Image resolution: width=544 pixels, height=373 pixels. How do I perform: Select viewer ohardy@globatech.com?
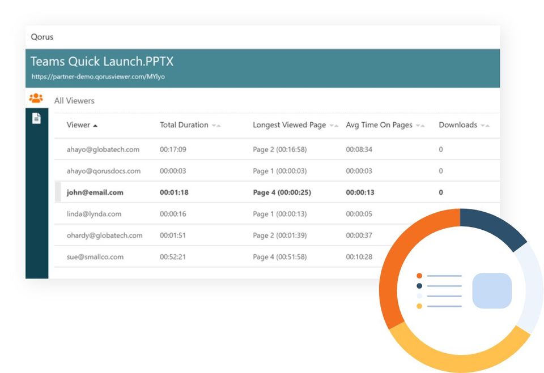(x=104, y=235)
